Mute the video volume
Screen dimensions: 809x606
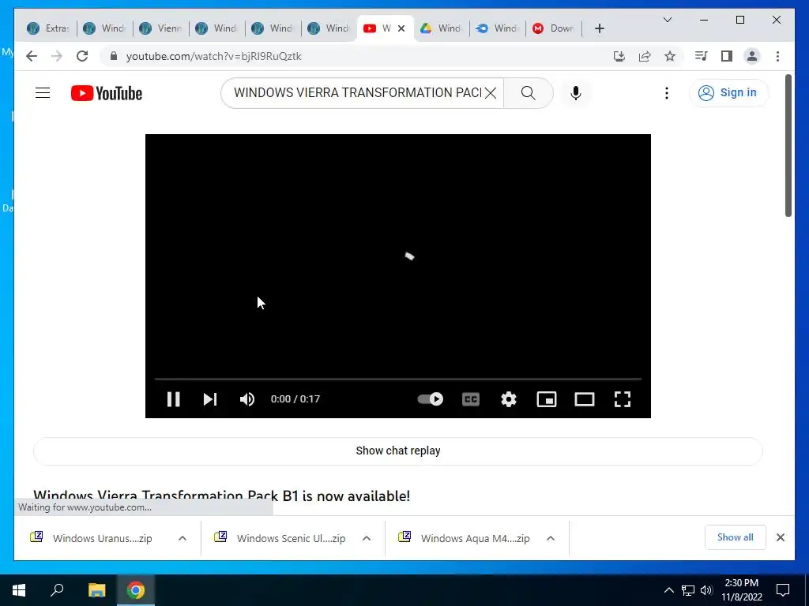(x=247, y=399)
